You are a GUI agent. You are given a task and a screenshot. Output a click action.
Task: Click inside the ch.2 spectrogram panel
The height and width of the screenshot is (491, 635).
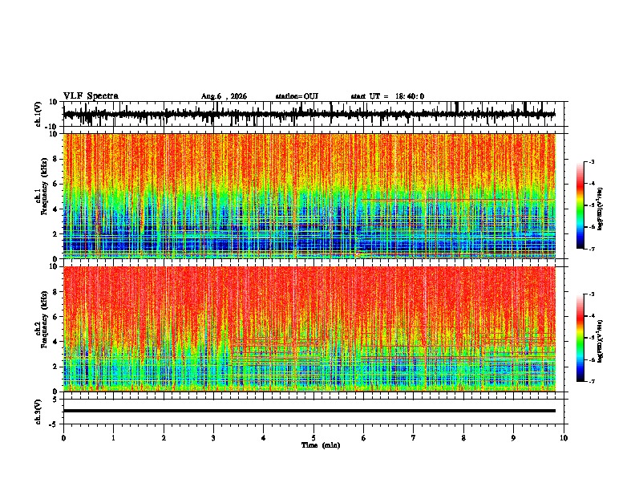(x=309, y=329)
